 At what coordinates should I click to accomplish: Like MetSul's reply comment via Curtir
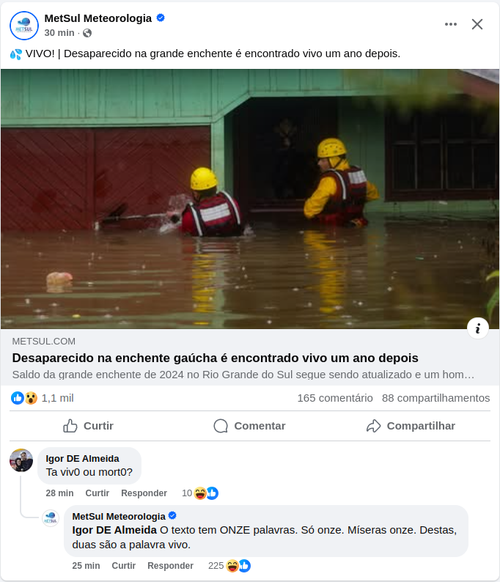(124, 566)
